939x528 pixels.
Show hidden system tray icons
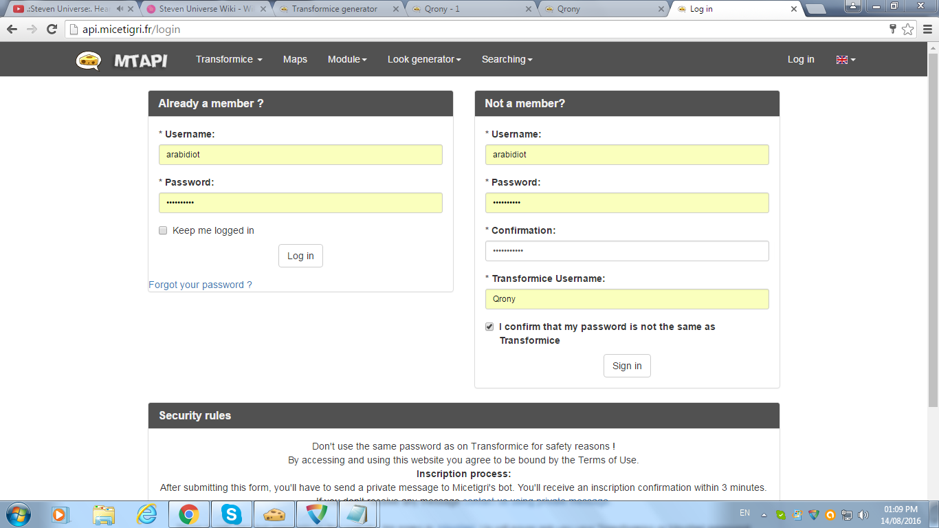764,514
